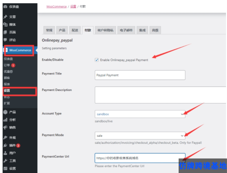Click the red badge next to 订单
The width and height of the screenshot is (227, 173).
(x=13, y=65)
